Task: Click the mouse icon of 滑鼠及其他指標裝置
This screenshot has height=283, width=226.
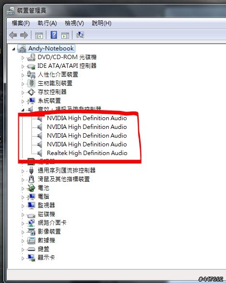Action: click(31, 179)
